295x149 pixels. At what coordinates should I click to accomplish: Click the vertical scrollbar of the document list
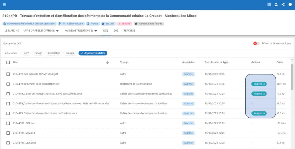[292, 78]
